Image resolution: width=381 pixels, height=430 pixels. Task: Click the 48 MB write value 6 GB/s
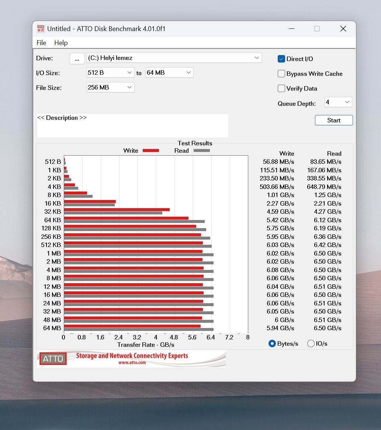coord(284,320)
